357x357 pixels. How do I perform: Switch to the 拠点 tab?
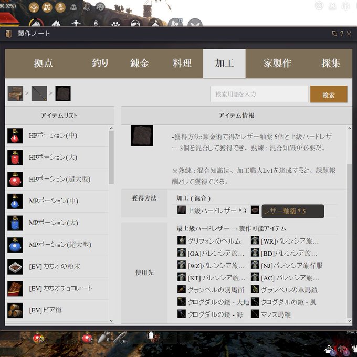tap(43, 63)
